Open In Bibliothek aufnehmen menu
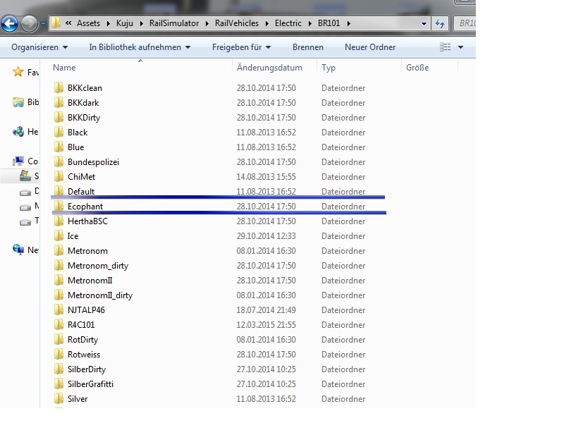564x423 pixels. (x=140, y=47)
